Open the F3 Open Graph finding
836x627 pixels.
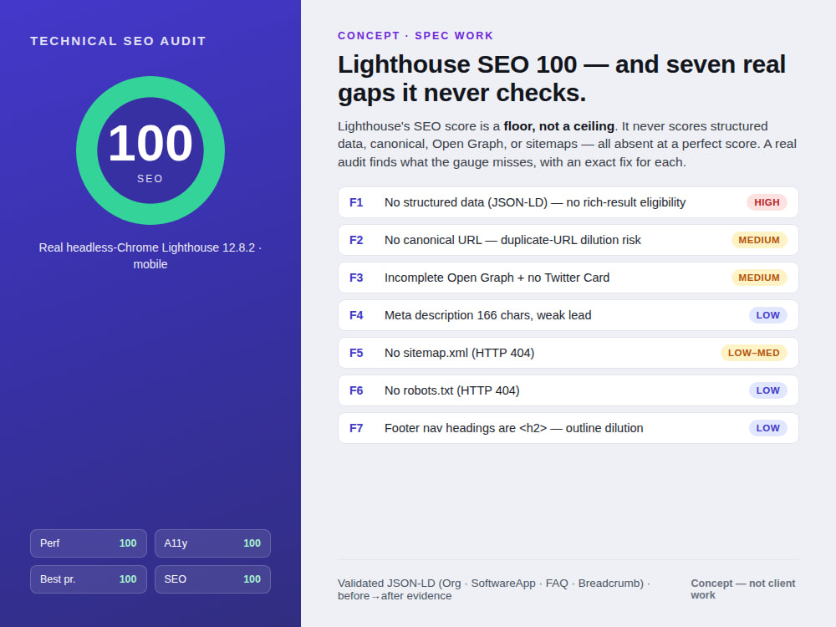pos(568,278)
